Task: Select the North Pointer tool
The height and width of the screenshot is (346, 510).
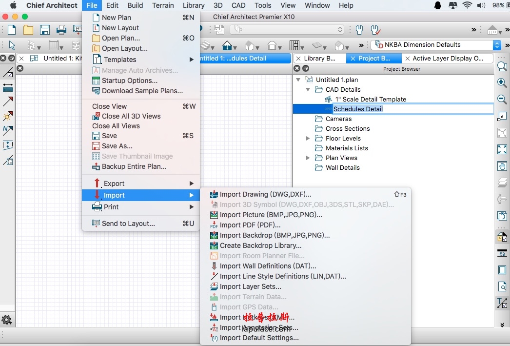Action: pyautogui.click(x=8, y=130)
